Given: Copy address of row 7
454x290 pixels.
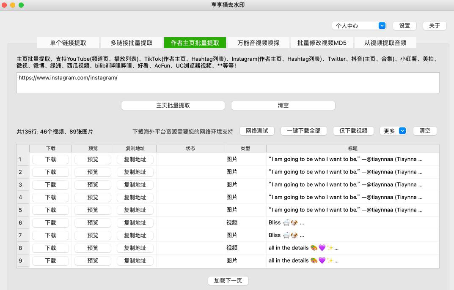Looking at the screenshot, I should [135, 236].
